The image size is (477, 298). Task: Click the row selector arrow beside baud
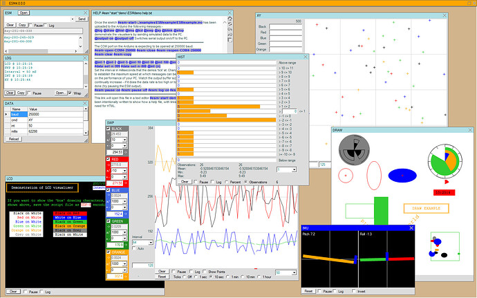coord(7,114)
